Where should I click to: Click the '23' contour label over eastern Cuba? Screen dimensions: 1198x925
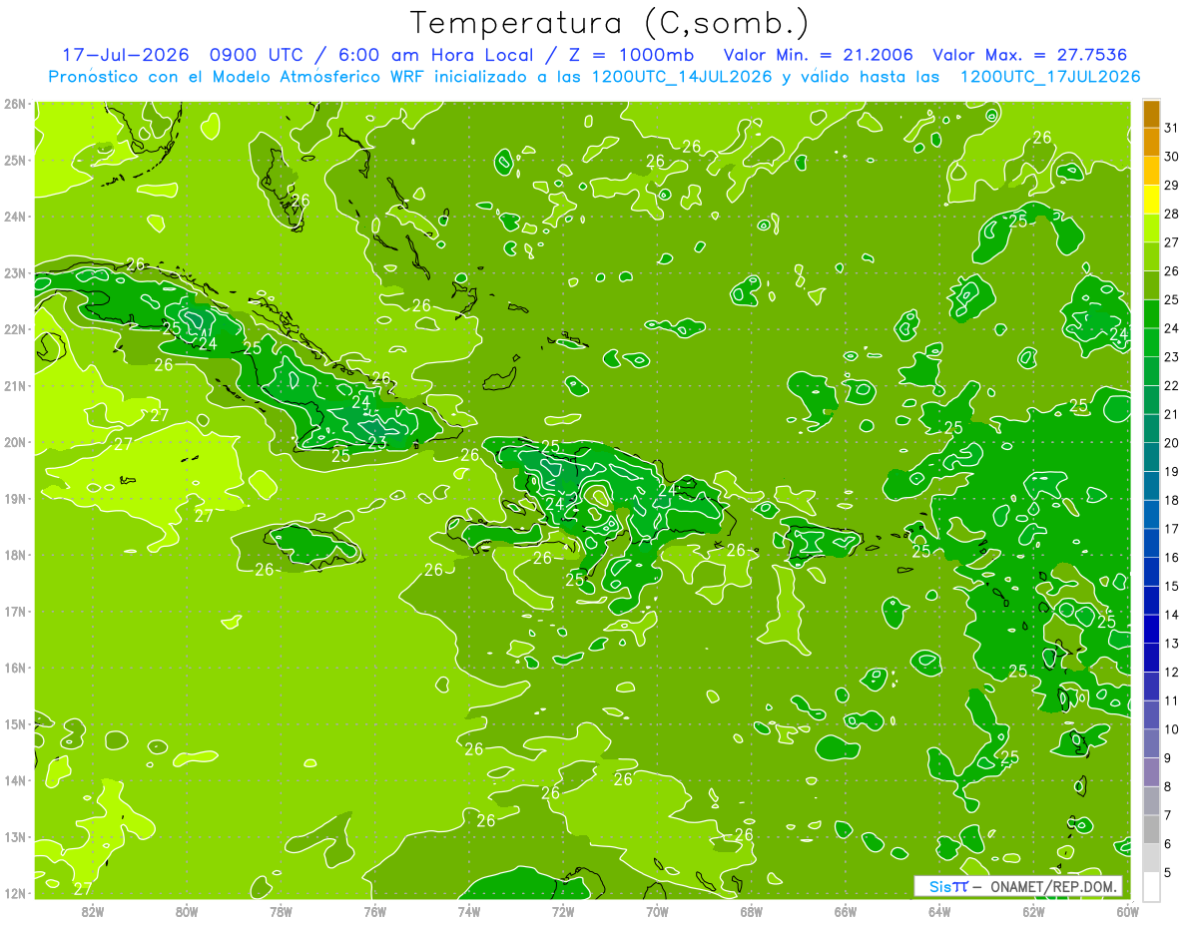(377, 442)
